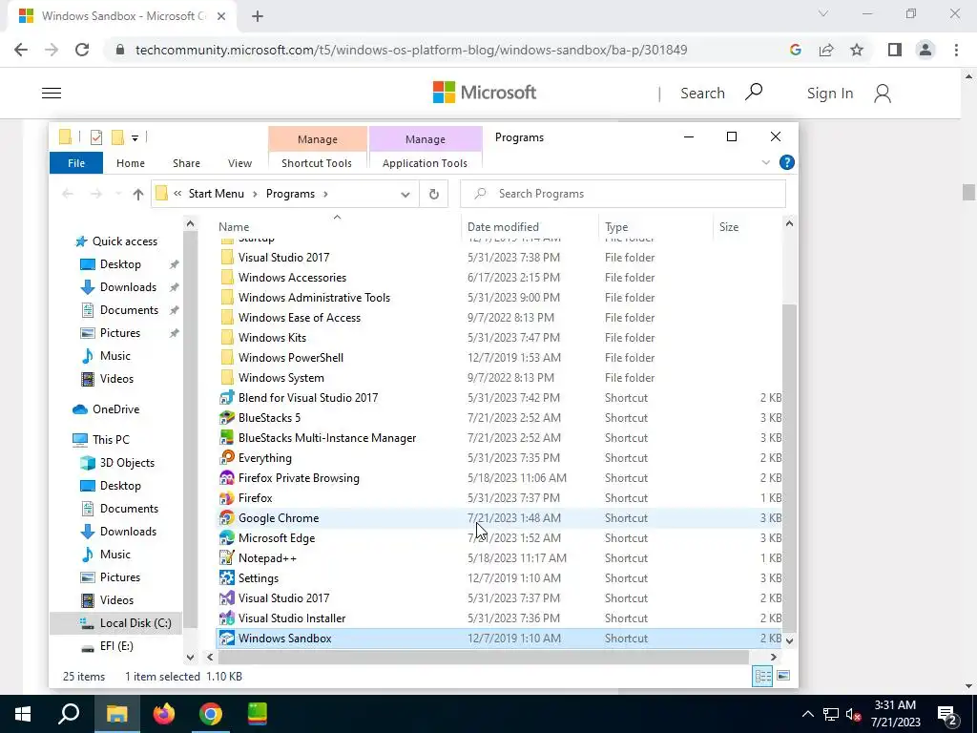This screenshot has width=977, height=733.
Task: Select OneDrive in the navigation pane
Action: click(115, 409)
